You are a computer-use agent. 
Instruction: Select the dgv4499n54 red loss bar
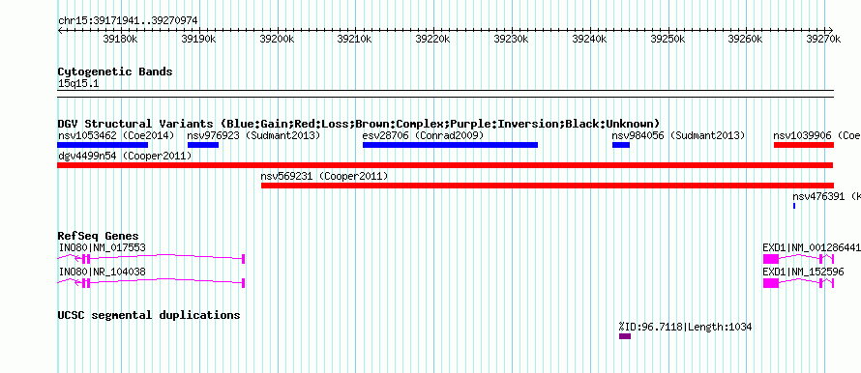click(x=445, y=165)
